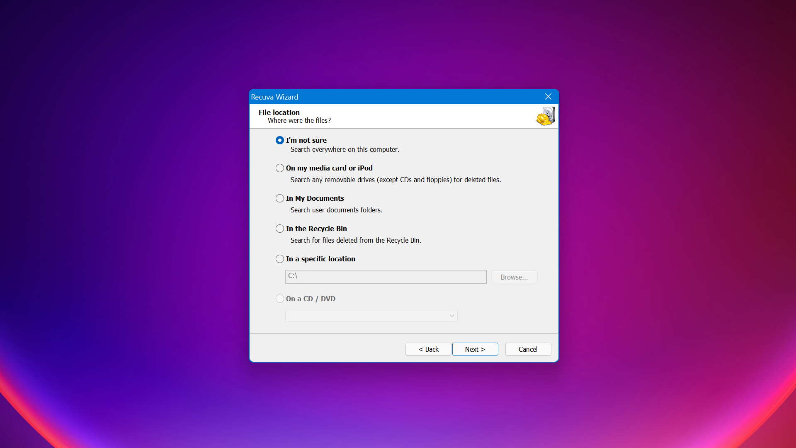Close the Recuva Wizard window
This screenshot has height=448, width=796.
pos(548,97)
